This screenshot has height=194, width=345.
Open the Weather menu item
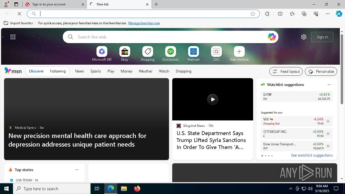tap(146, 71)
